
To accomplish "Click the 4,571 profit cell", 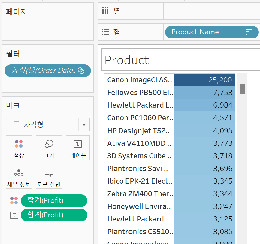I will tap(204, 118).
